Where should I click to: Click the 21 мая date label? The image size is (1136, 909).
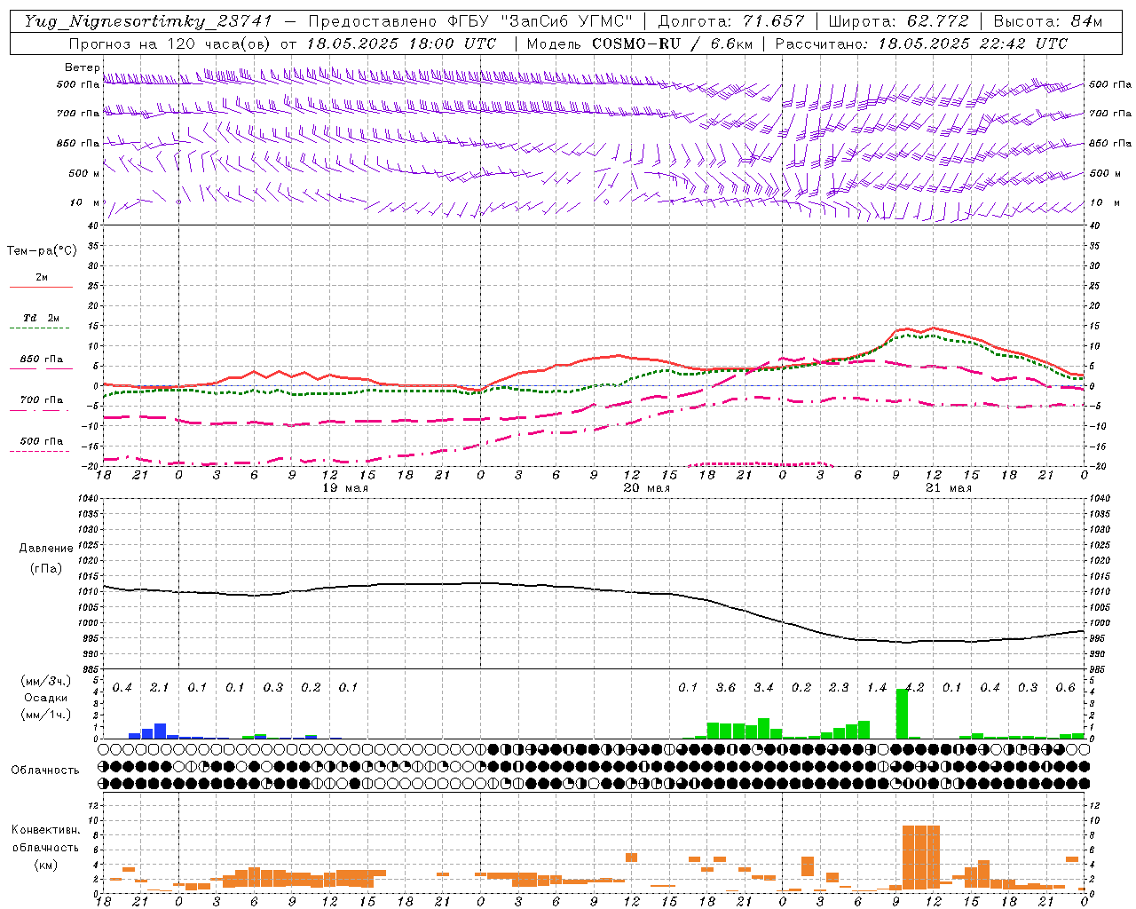coord(949,488)
